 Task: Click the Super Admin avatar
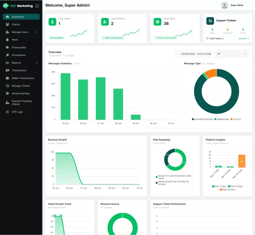point(225,5)
